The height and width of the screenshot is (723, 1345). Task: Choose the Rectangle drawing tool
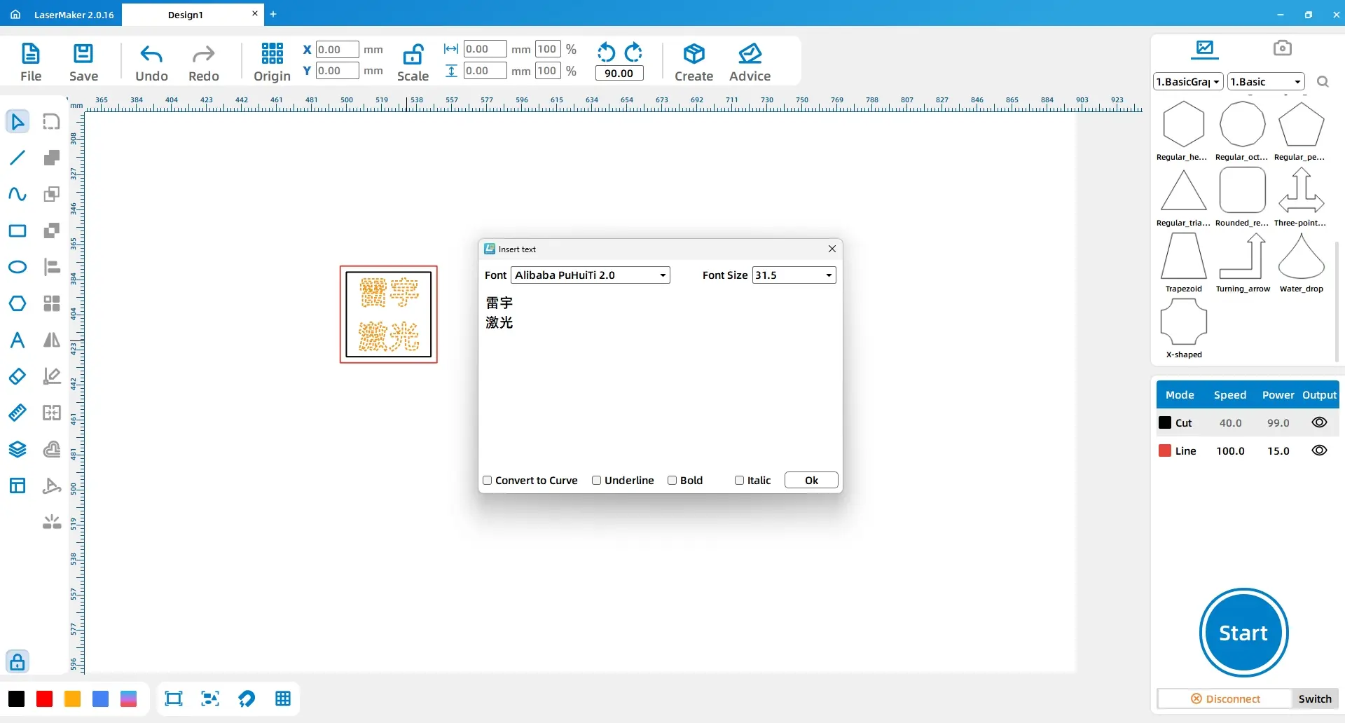(18, 231)
